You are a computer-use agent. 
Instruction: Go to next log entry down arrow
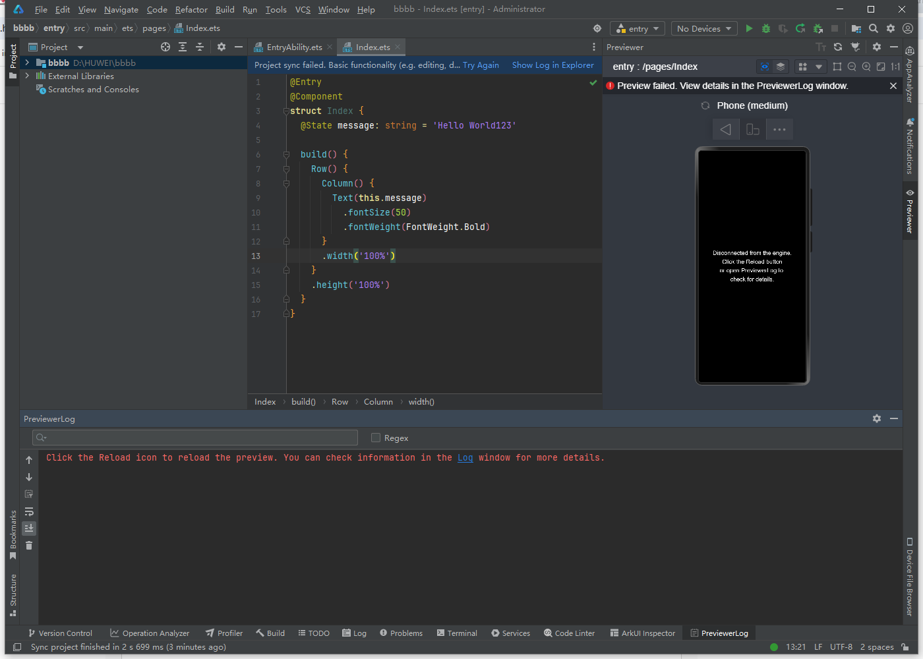[x=29, y=477]
